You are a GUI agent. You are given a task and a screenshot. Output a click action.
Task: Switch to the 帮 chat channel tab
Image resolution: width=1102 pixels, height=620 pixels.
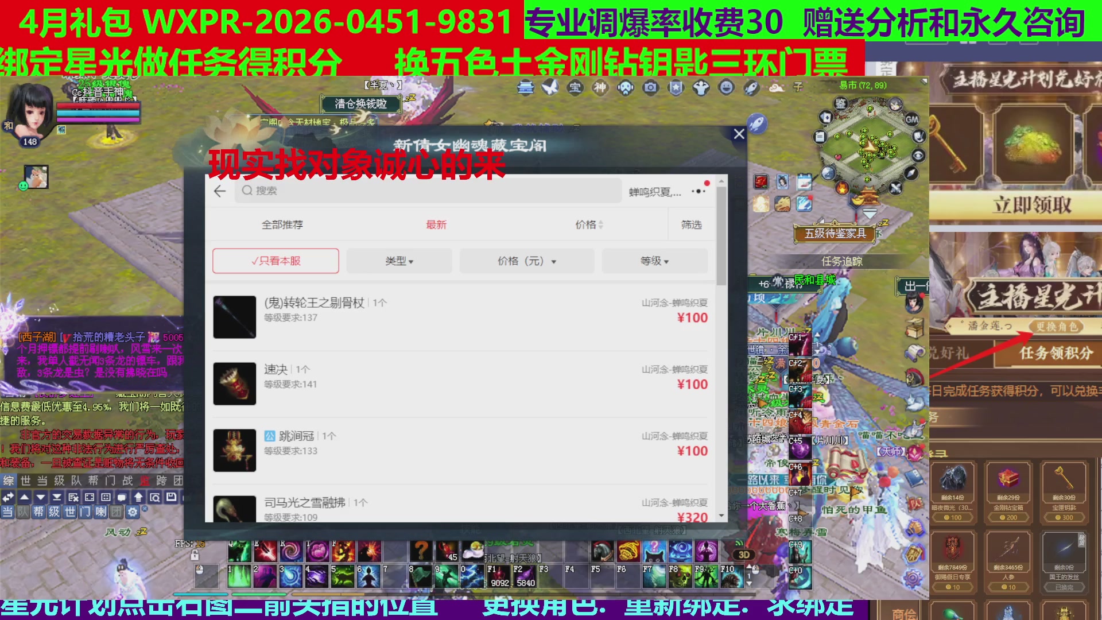tap(93, 480)
